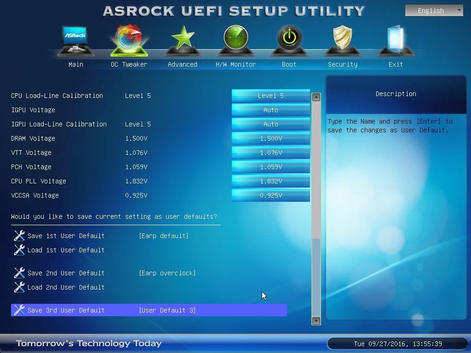The image size is (471, 353).
Task: Click wrench icon beside Save 1st User Default
Action: [19, 236]
